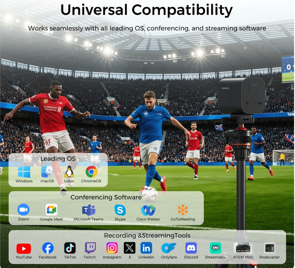
Task: Select the macOS Finder icon
Action: (x=47, y=172)
